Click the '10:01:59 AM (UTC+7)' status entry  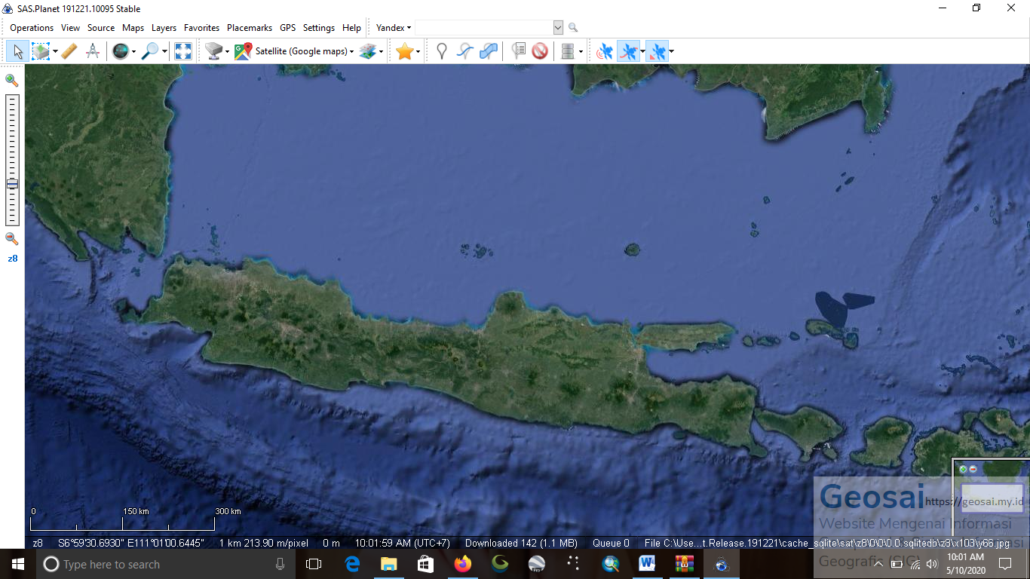coord(402,543)
